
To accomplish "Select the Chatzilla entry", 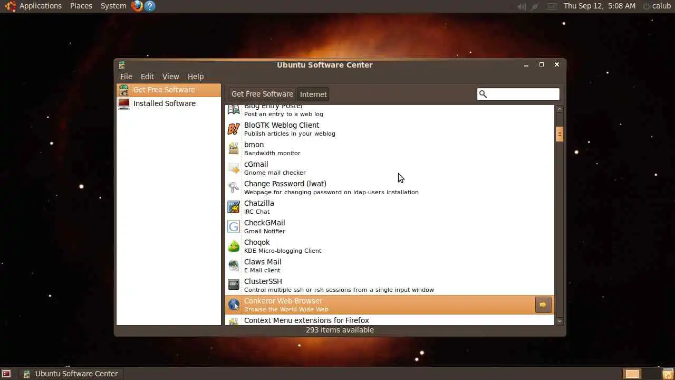I will [x=390, y=207].
